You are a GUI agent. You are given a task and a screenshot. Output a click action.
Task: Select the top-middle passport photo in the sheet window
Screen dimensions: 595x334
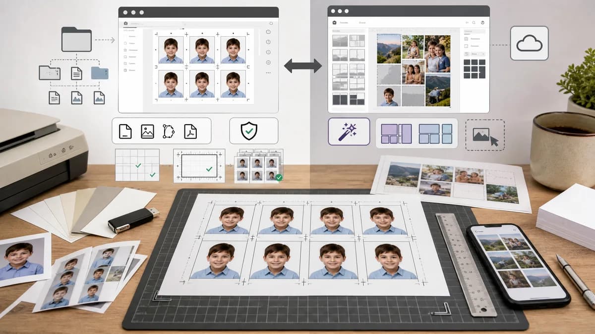[202, 50]
